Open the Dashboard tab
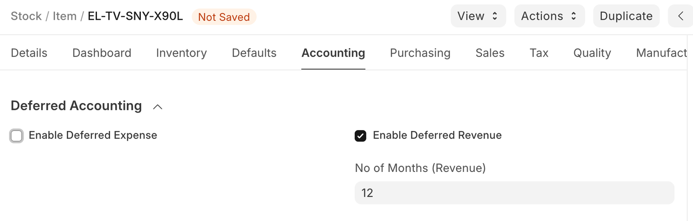The height and width of the screenshot is (221, 693). (102, 53)
